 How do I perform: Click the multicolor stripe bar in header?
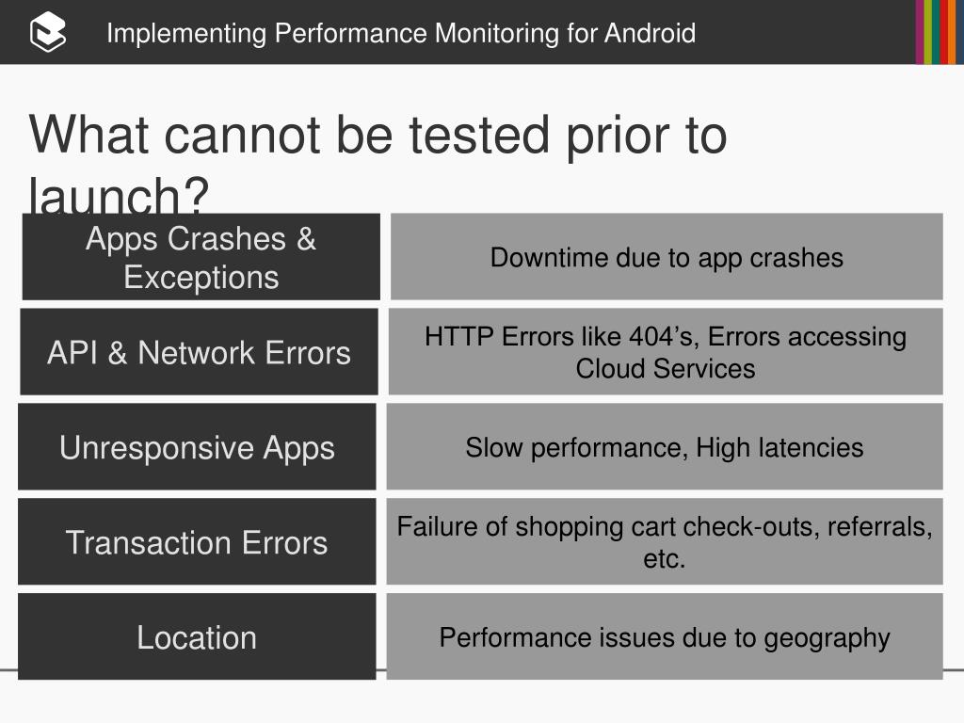[x=940, y=32]
